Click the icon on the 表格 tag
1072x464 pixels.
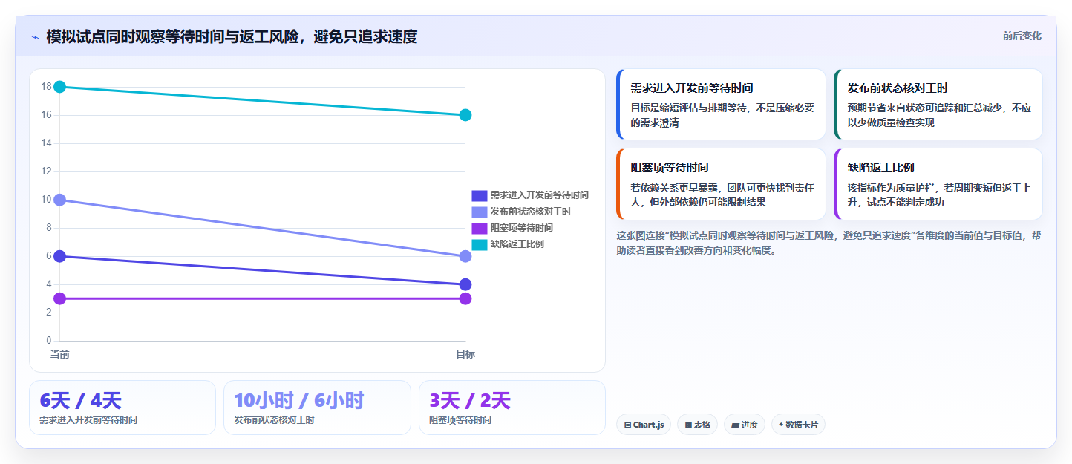pos(688,425)
